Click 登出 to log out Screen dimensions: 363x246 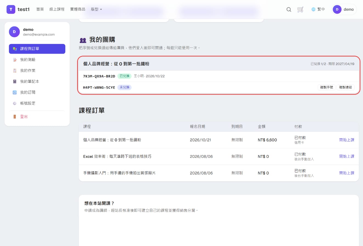37,117
